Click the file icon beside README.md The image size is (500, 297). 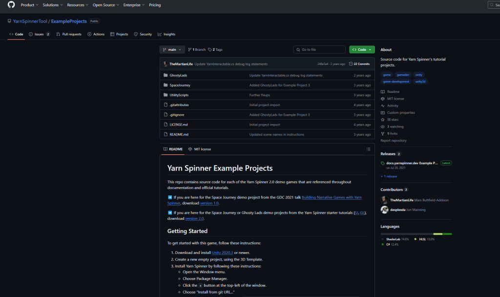pyautogui.click(x=166, y=134)
